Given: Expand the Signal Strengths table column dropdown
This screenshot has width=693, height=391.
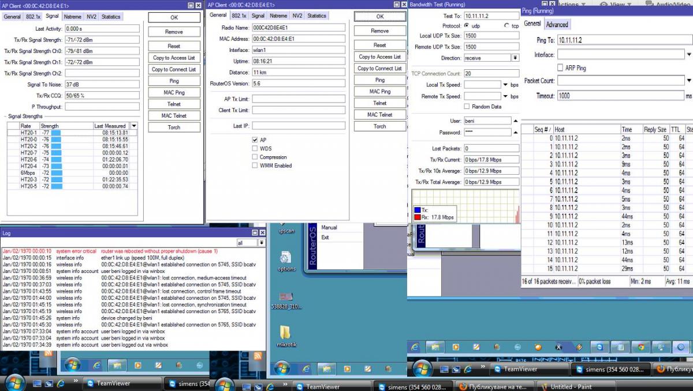Looking at the screenshot, I should point(134,126).
